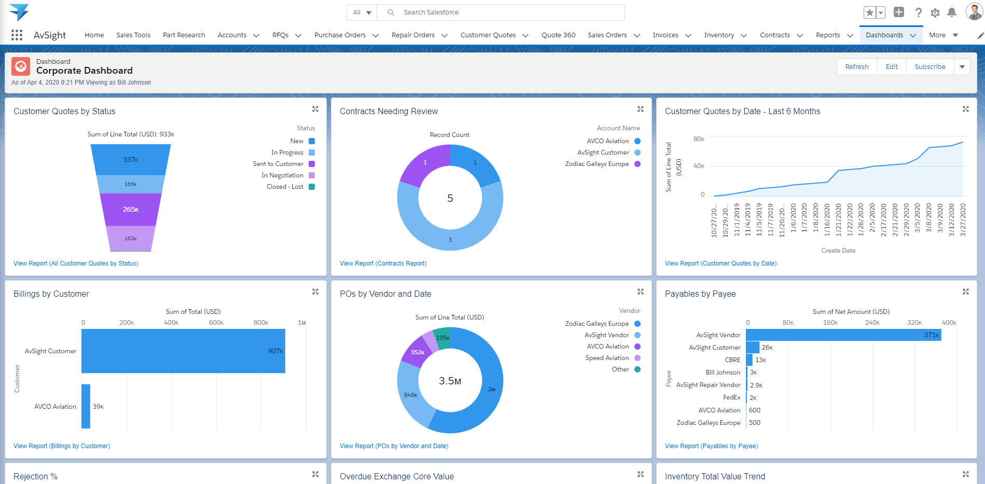Viewport: 985px width, 484px height.
Task: Open Salesforce Setup gear icon
Action: 935,12
